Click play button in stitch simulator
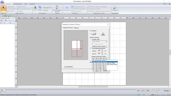The height and width of the screenshot is (96, 171). coord(143,91)
